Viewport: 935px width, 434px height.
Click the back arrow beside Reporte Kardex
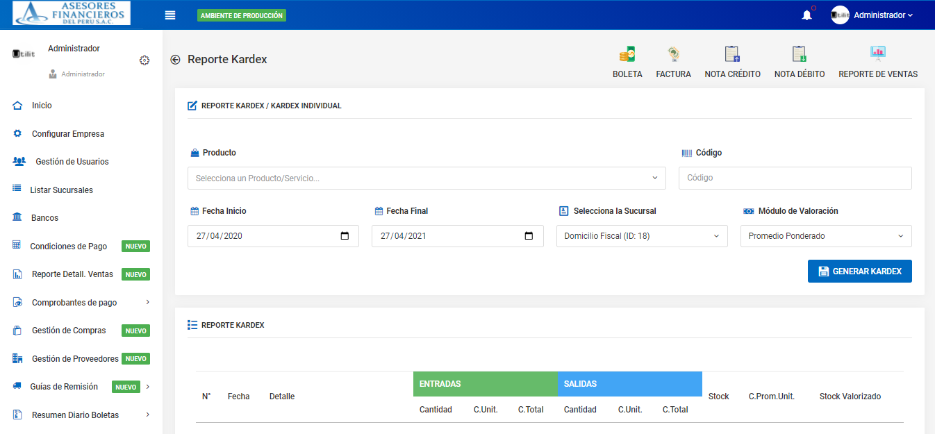click(x=175, y=60)
